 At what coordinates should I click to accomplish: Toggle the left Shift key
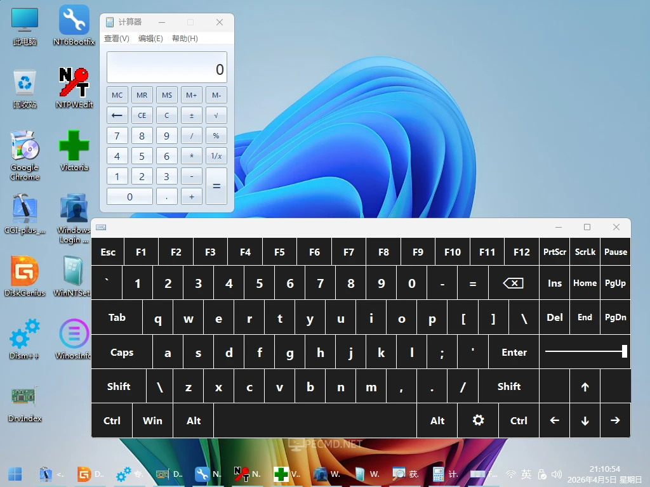pos(119,387)
